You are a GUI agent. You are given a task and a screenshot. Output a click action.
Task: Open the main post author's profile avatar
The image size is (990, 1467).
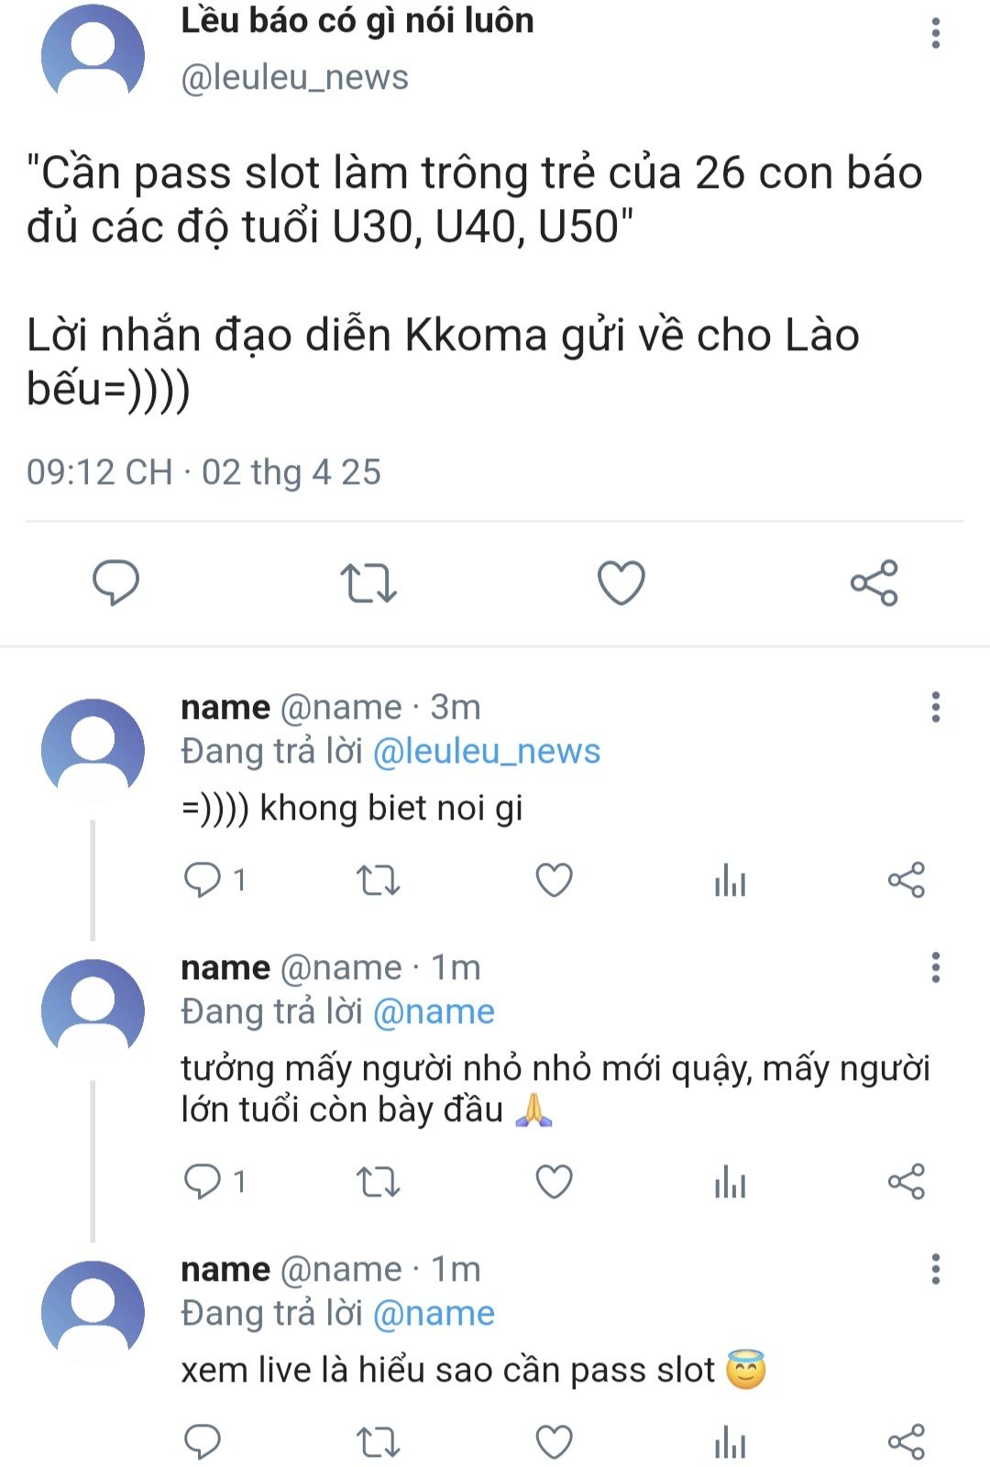(x=93, y=56)
